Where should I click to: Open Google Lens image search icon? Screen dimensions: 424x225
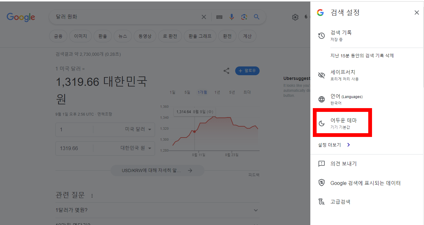(x=244, y=17)
